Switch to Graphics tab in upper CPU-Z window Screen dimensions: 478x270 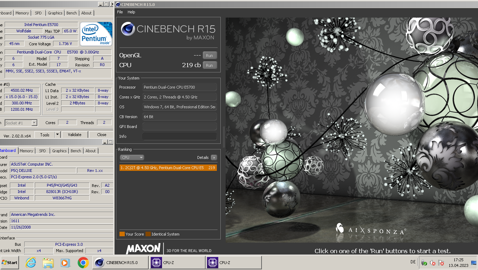click(55, 13)
